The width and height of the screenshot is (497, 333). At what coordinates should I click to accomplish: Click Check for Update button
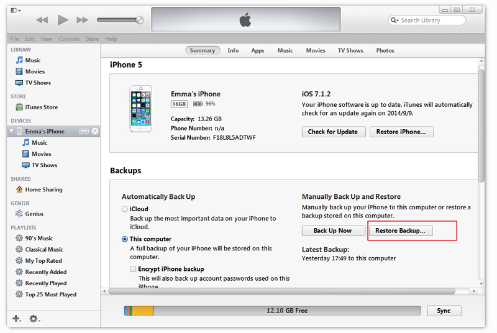pyautogui.click(x=334, y=132)
